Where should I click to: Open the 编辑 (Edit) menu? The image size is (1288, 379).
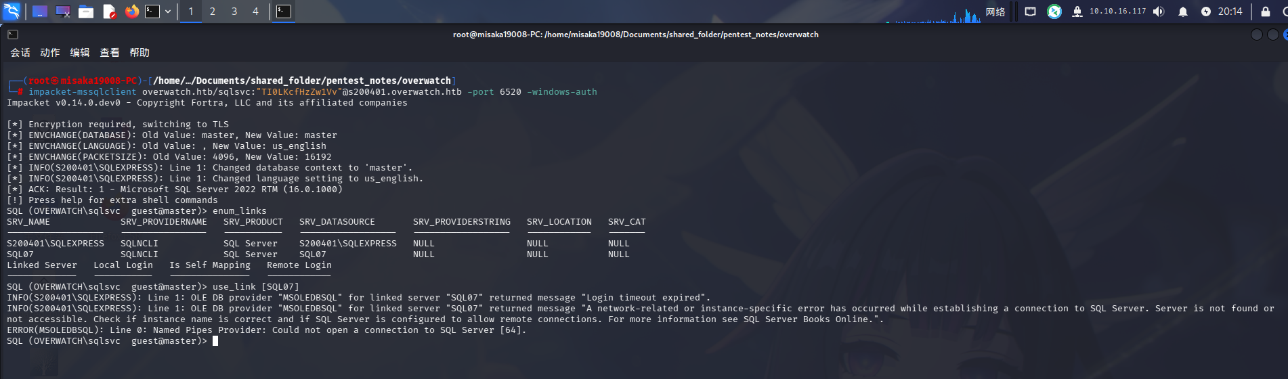(80, 53)
